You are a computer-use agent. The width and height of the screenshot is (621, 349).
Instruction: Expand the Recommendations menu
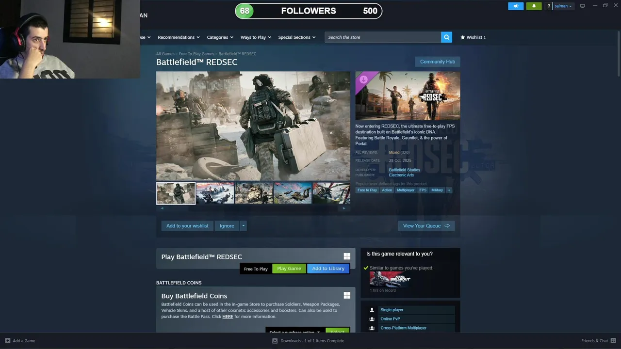179,37
